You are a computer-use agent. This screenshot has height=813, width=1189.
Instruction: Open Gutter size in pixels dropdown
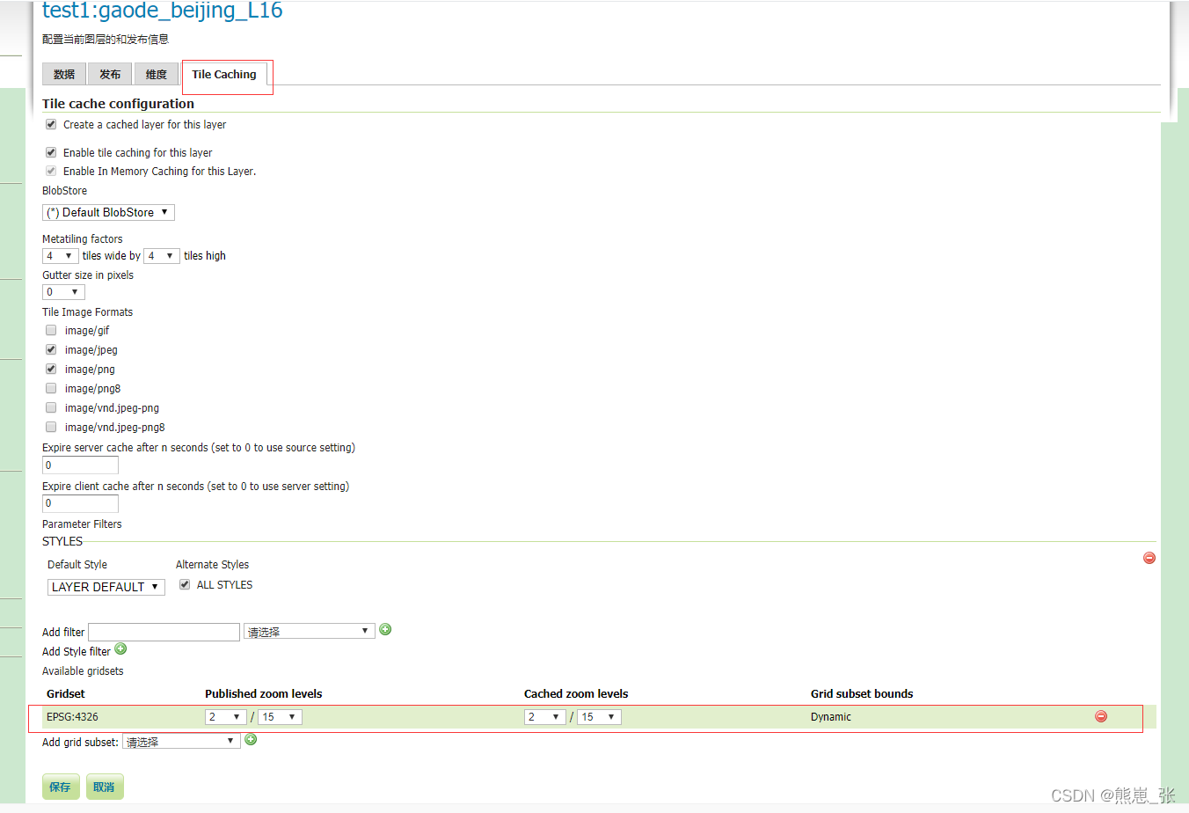(x=63, y=292)
